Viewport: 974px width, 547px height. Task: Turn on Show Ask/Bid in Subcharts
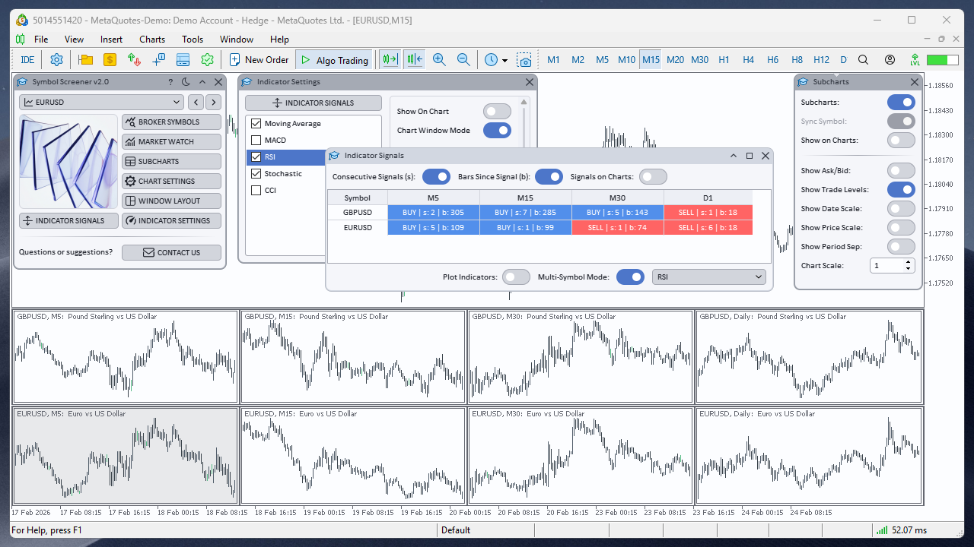pyautogui.click(x=901, y=171)
